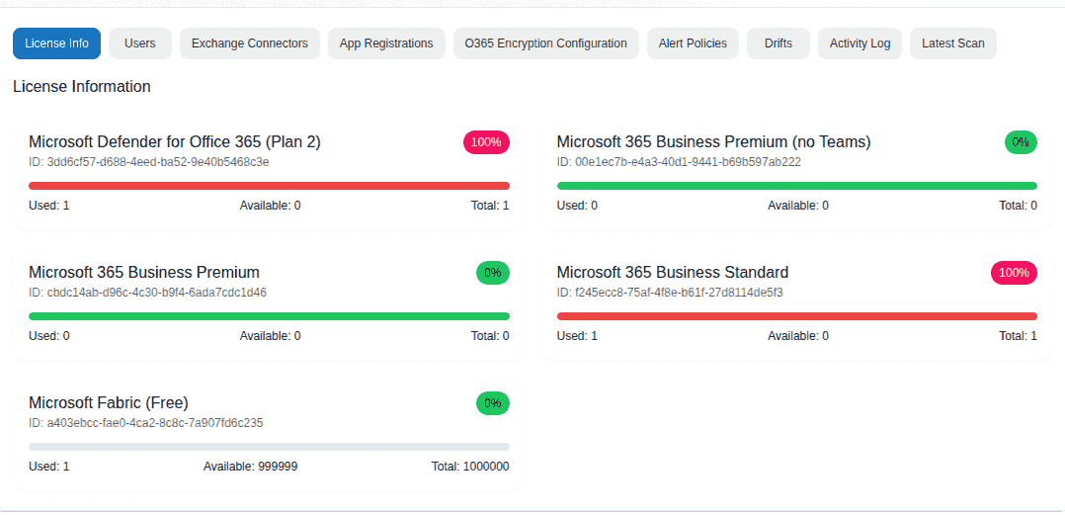Open App Registrations tab
Image resolution: width=1065 pixels, height=515 pixels.
click(386, 43)
